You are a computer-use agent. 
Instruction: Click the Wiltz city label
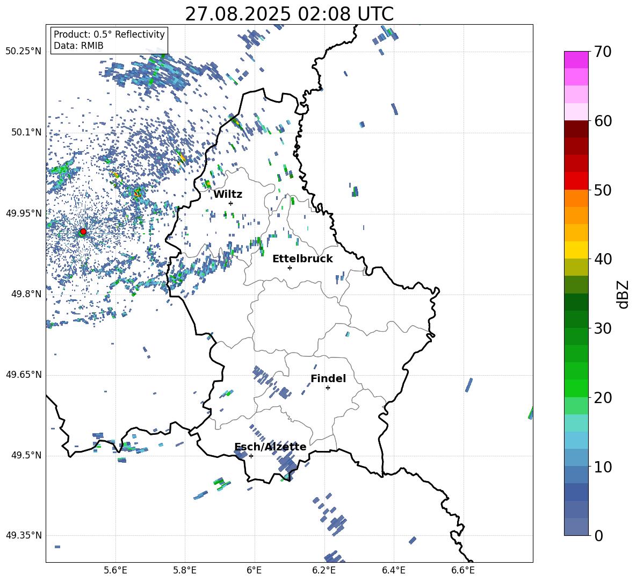click(228, 195)
